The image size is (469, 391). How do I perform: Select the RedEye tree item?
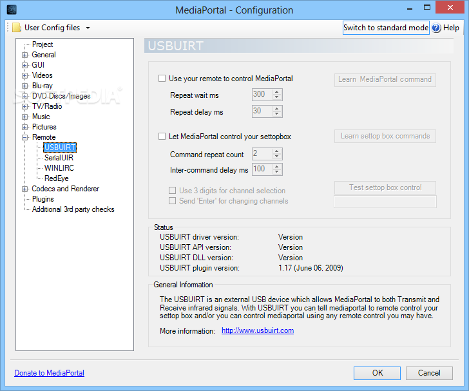pyautogui.click(x=57, y=178)
